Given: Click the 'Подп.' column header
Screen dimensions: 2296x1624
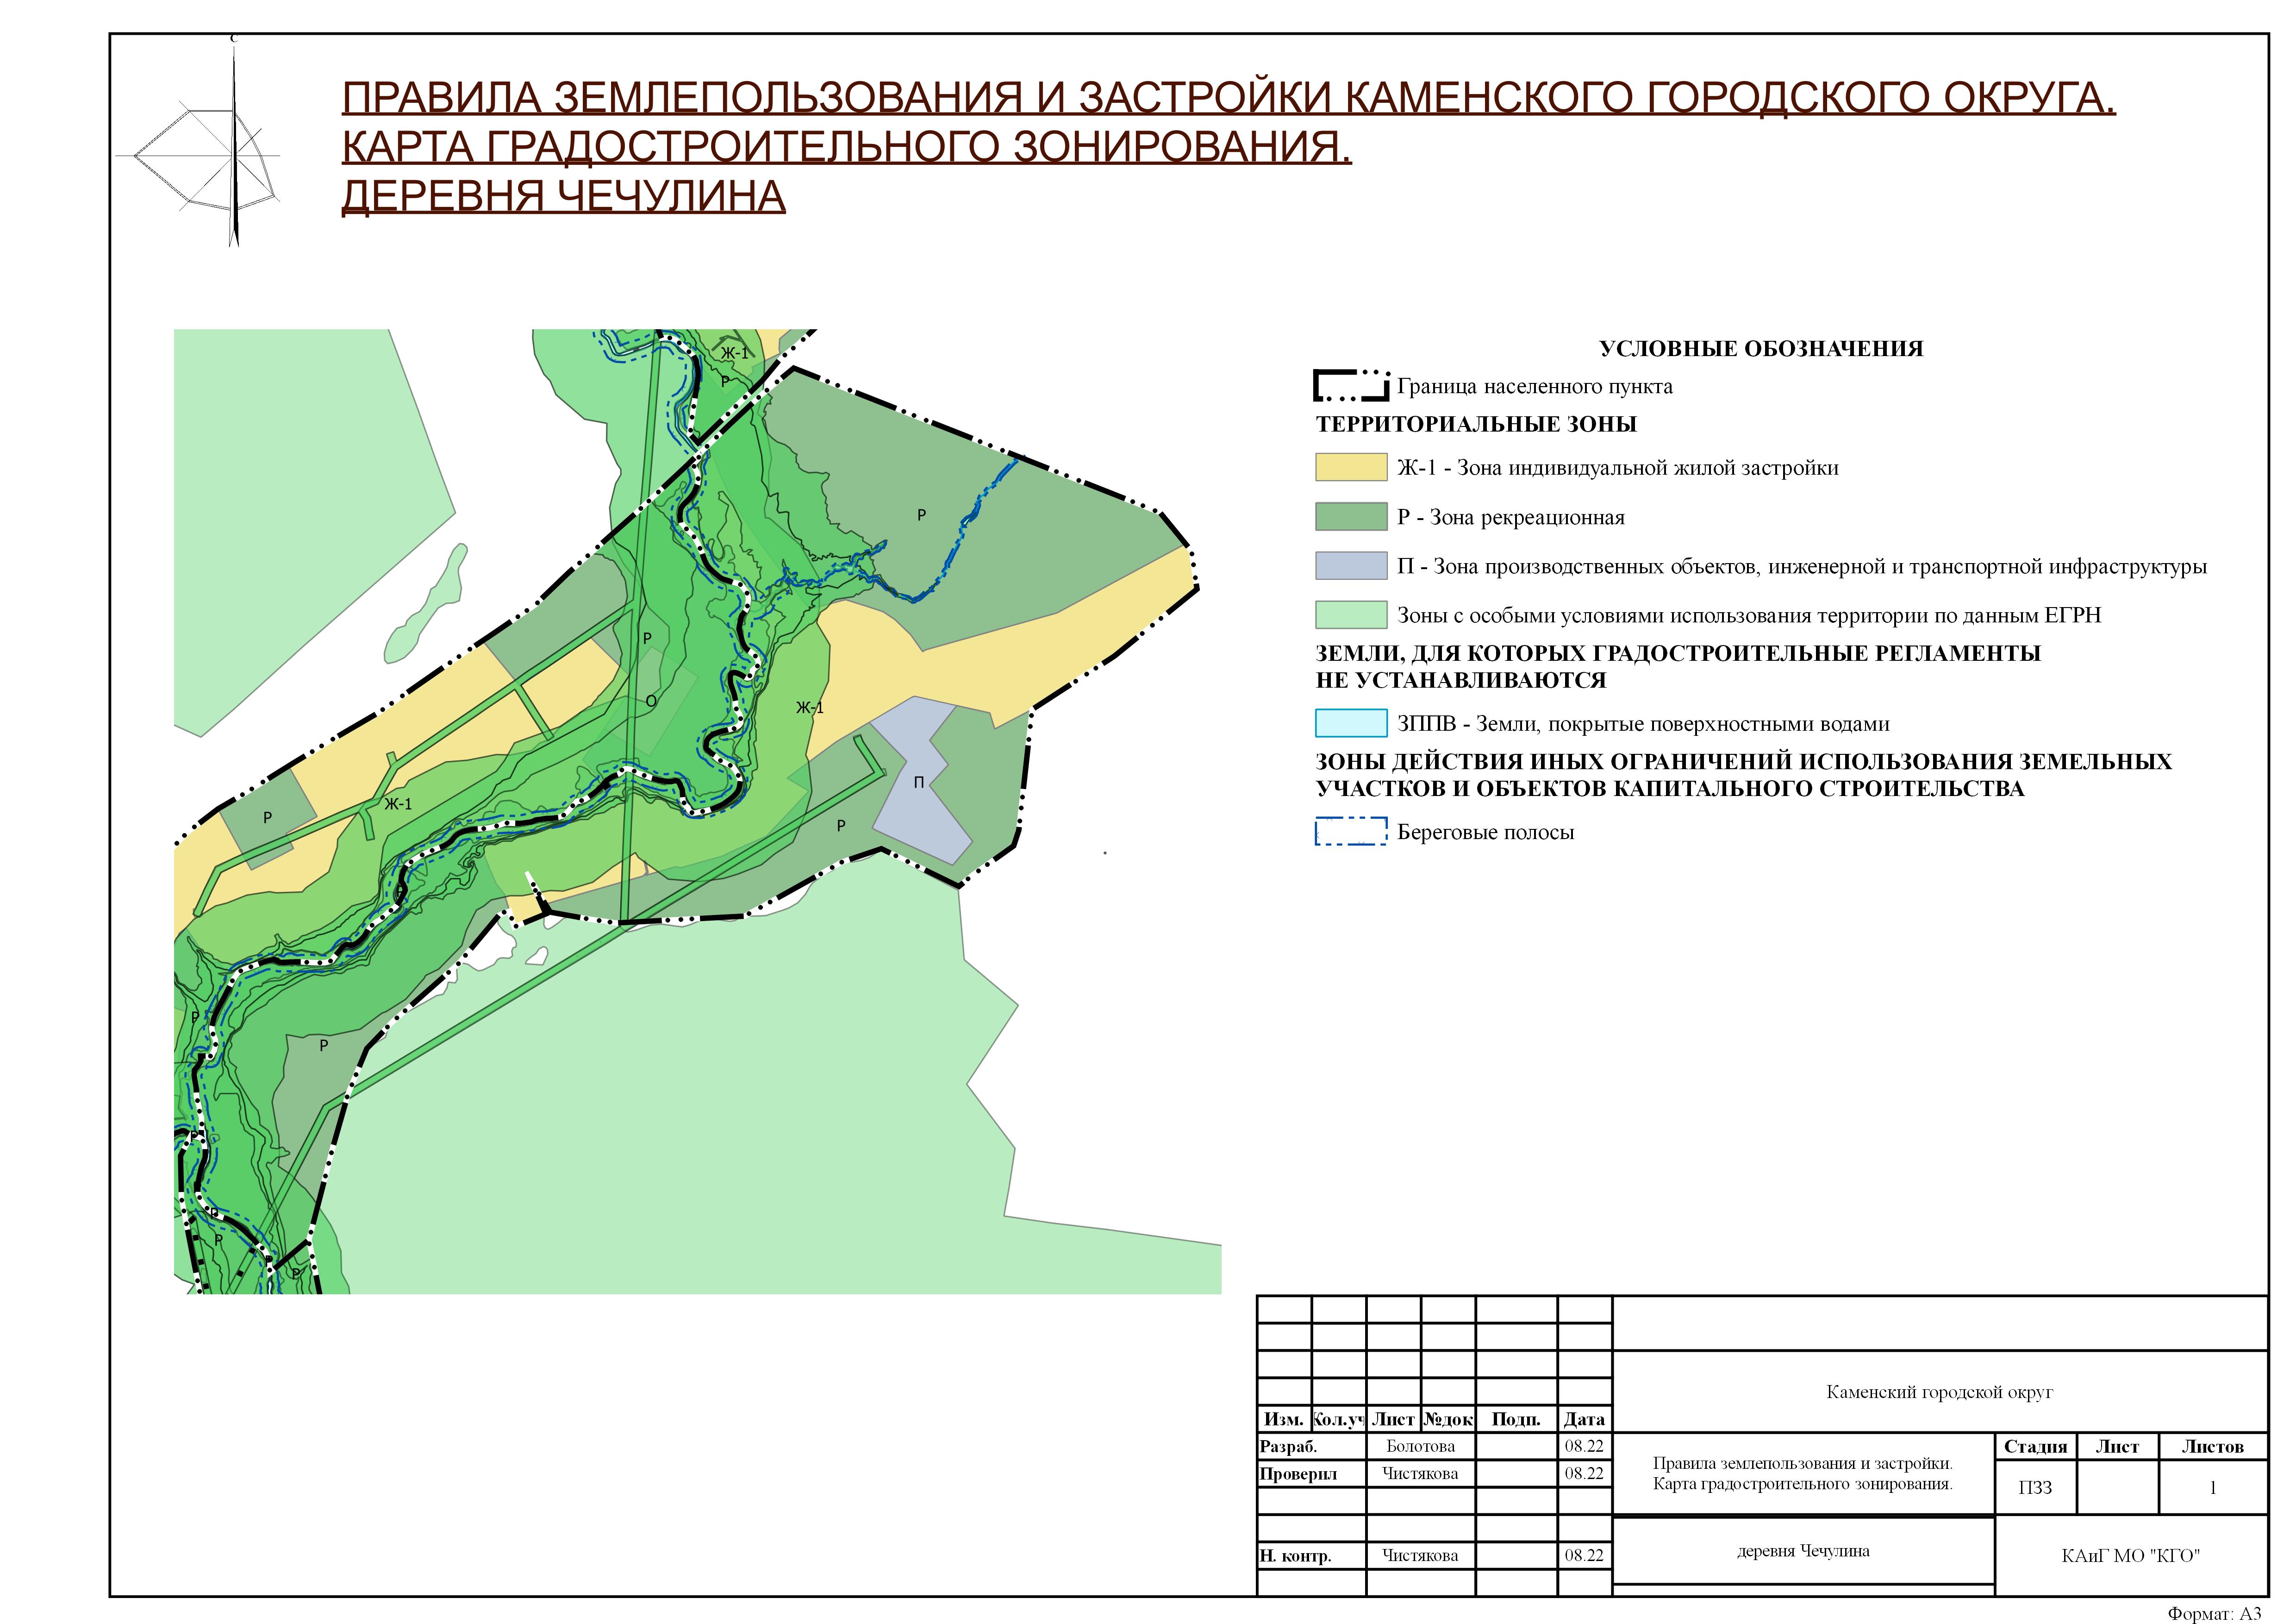Looking at the screenshot, I should (1516, 1419).
